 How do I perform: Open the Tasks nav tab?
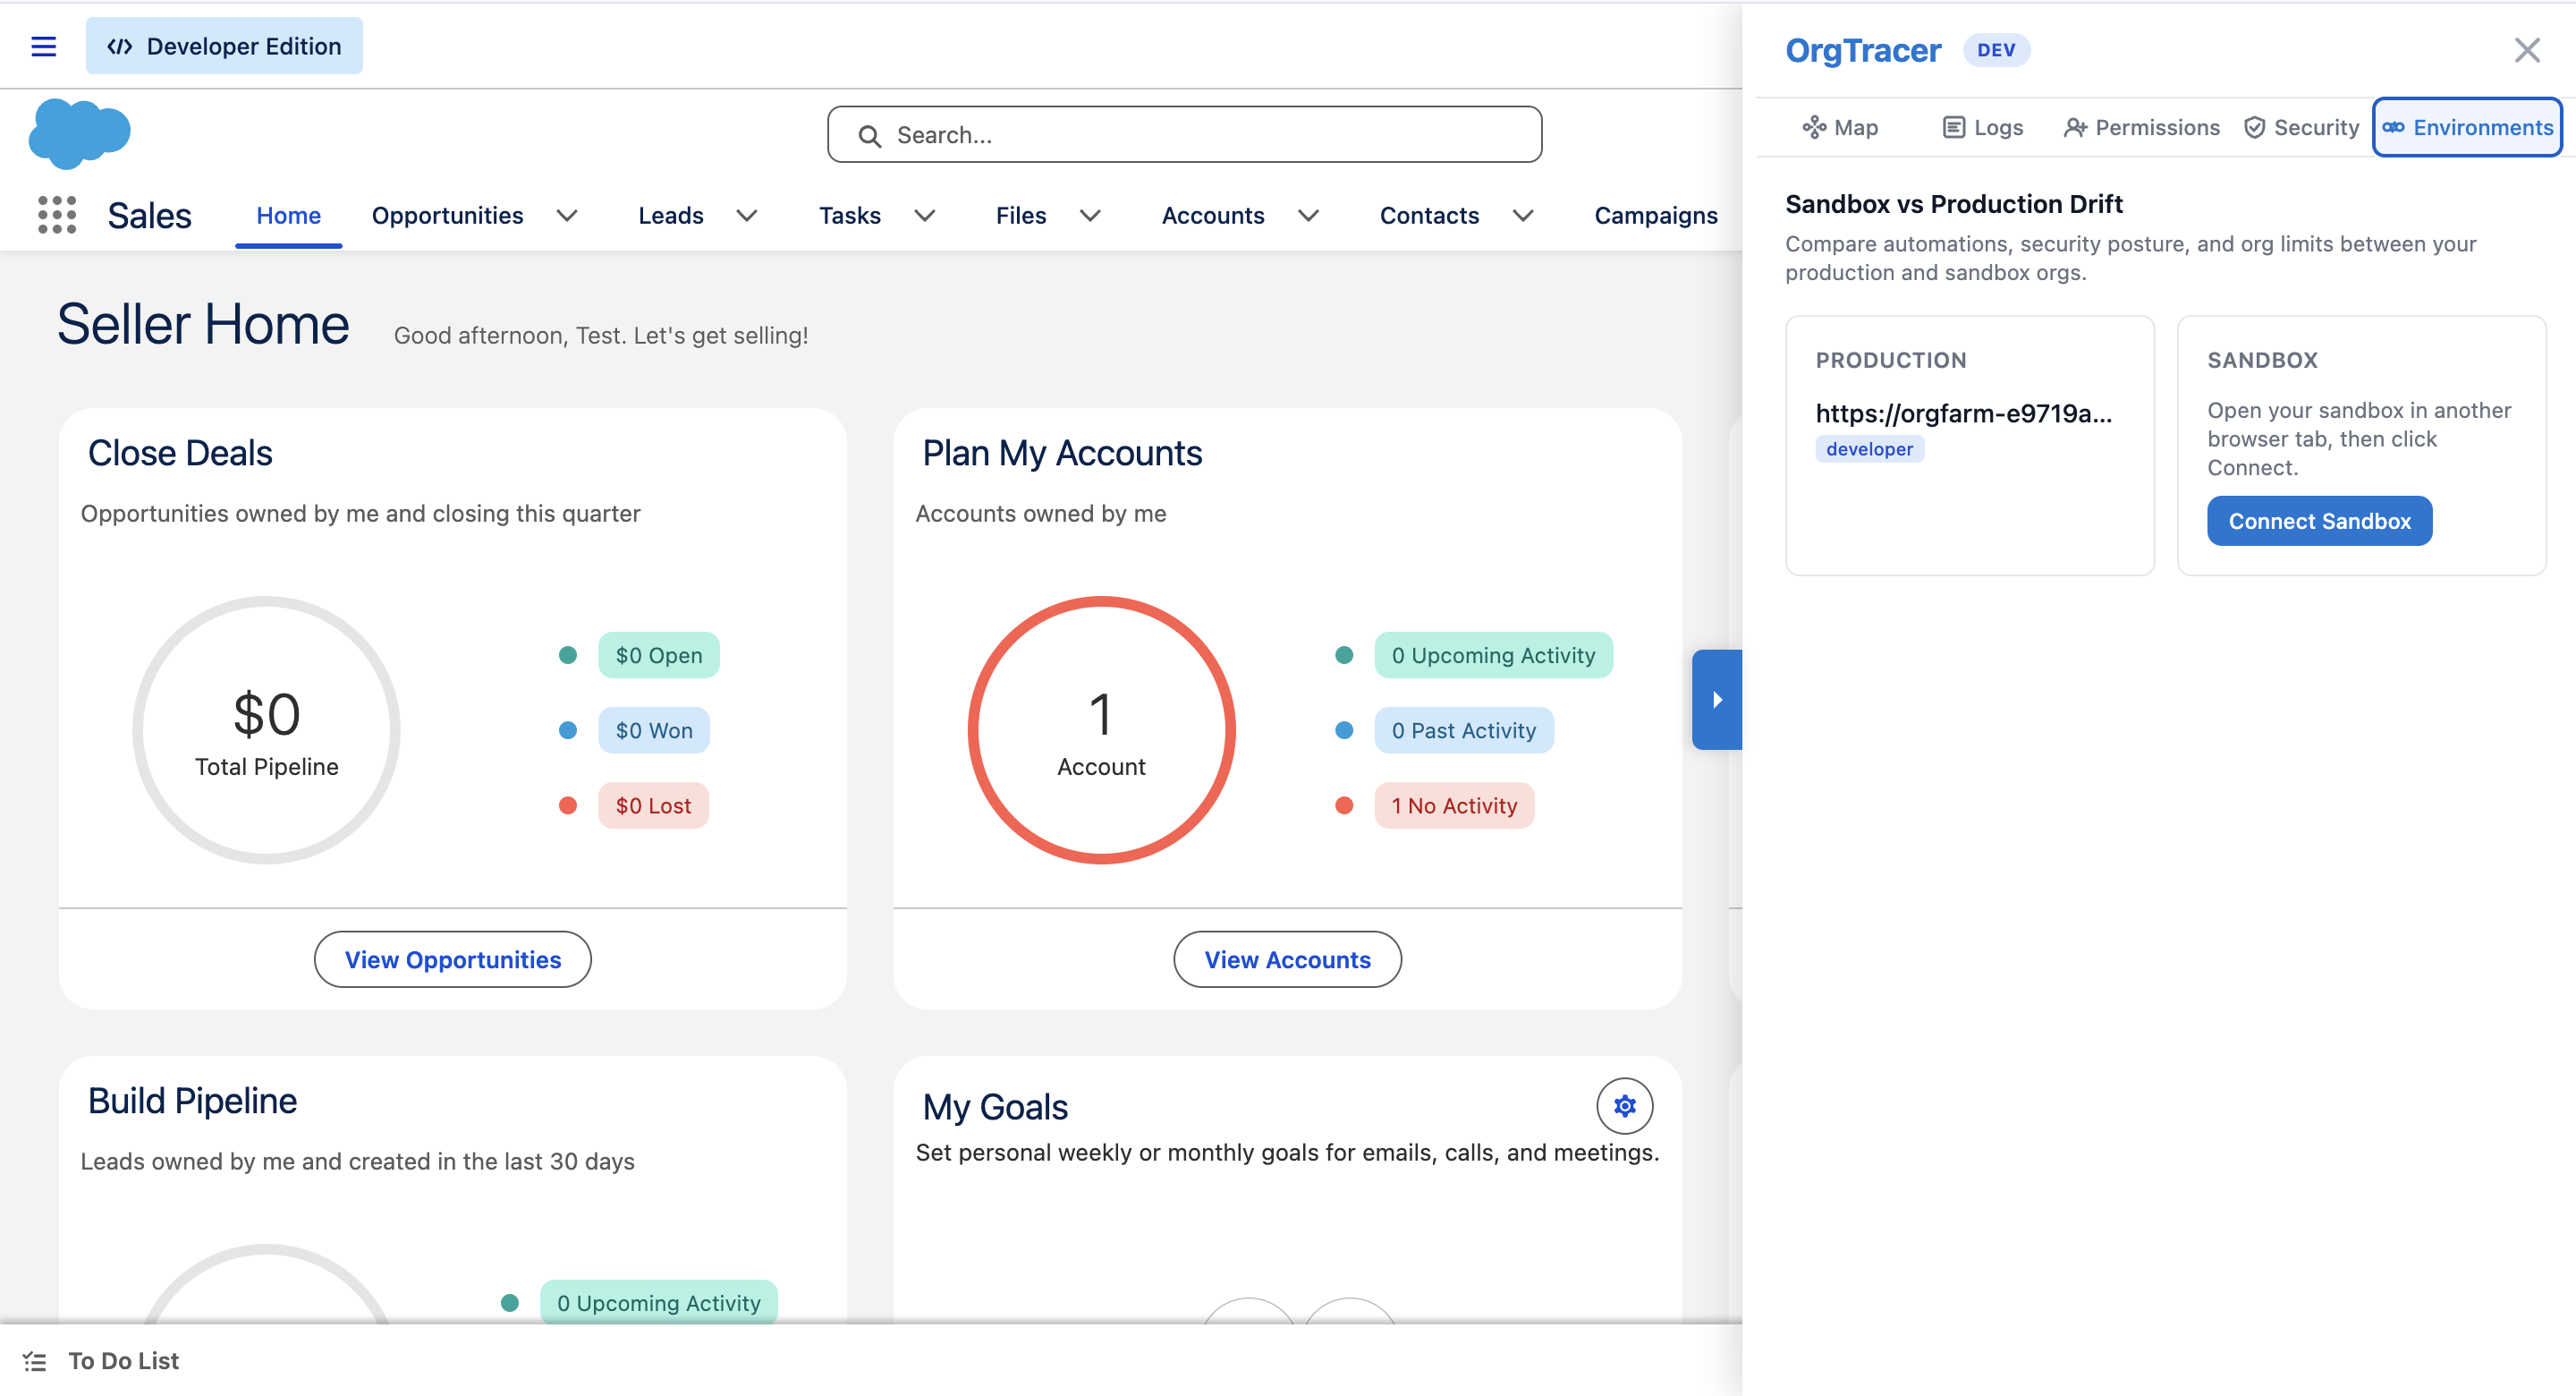click(850, 215)
